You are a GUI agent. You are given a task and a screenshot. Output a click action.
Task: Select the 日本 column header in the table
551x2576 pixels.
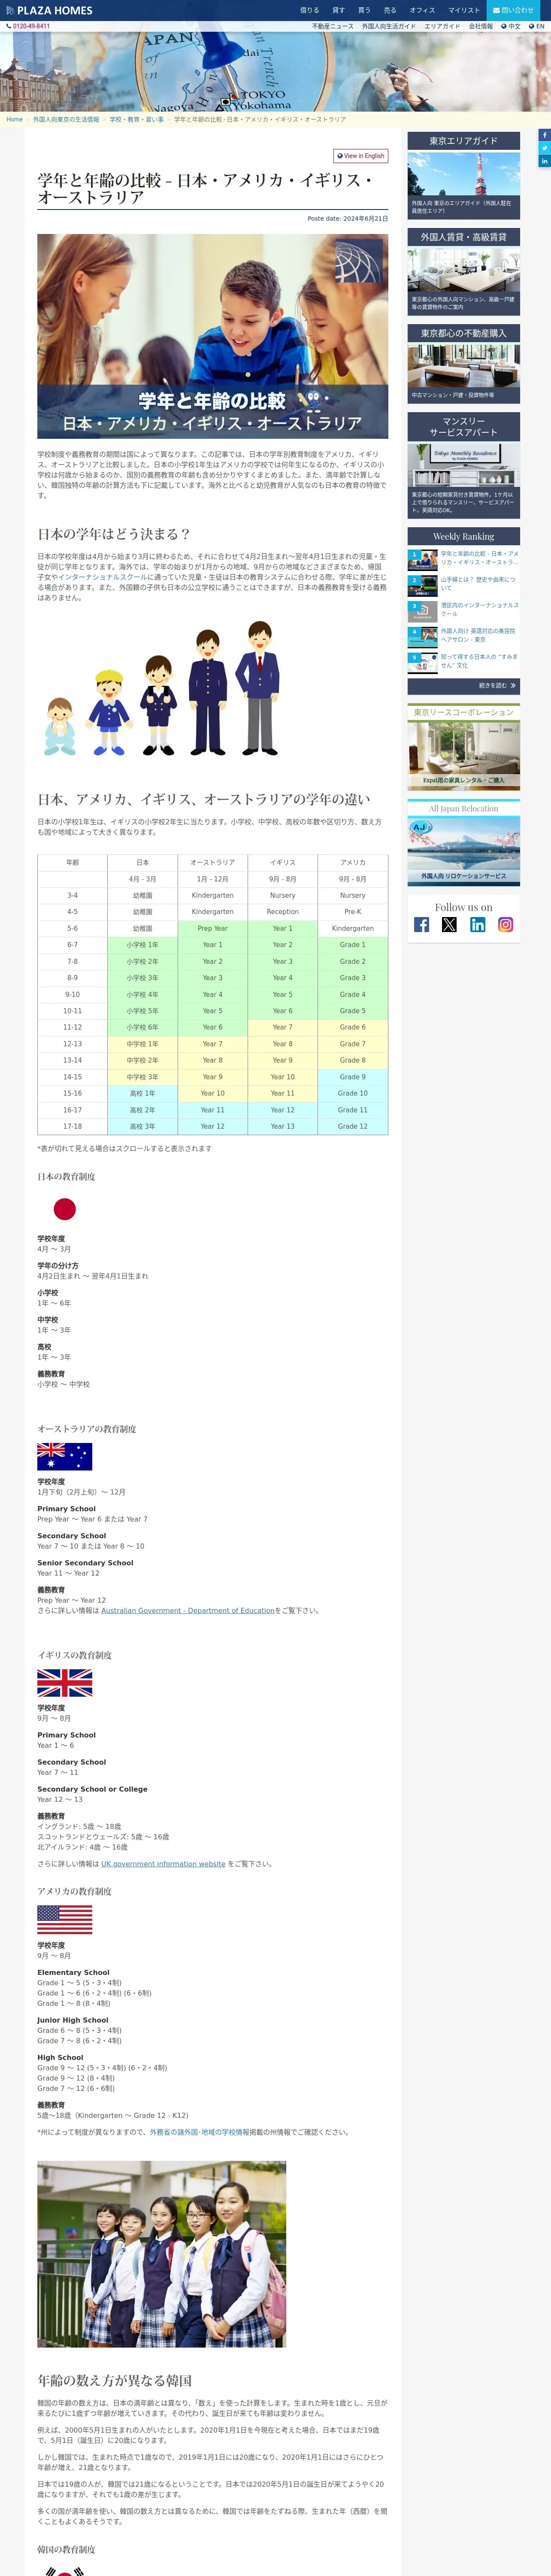(142, 862)
